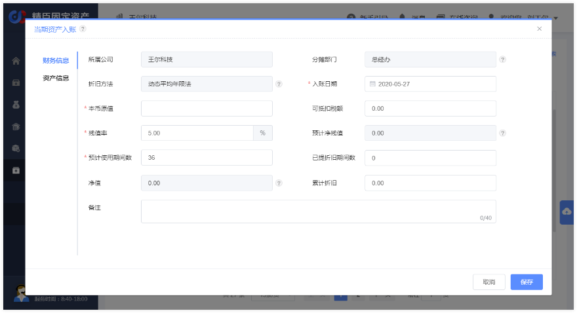Click the 残值率 input showing 5.00
The image size is (577, 313).
[197, 133]
